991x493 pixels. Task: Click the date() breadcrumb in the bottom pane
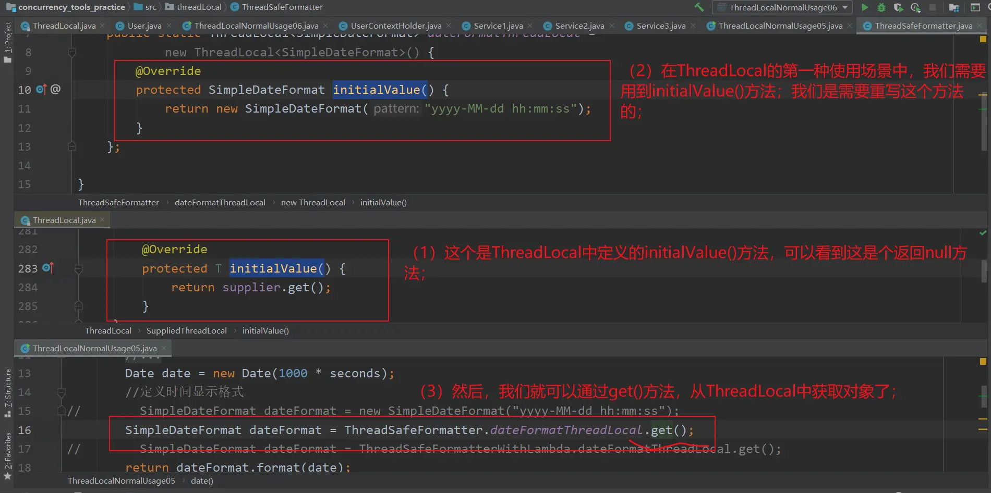point(202,480)
